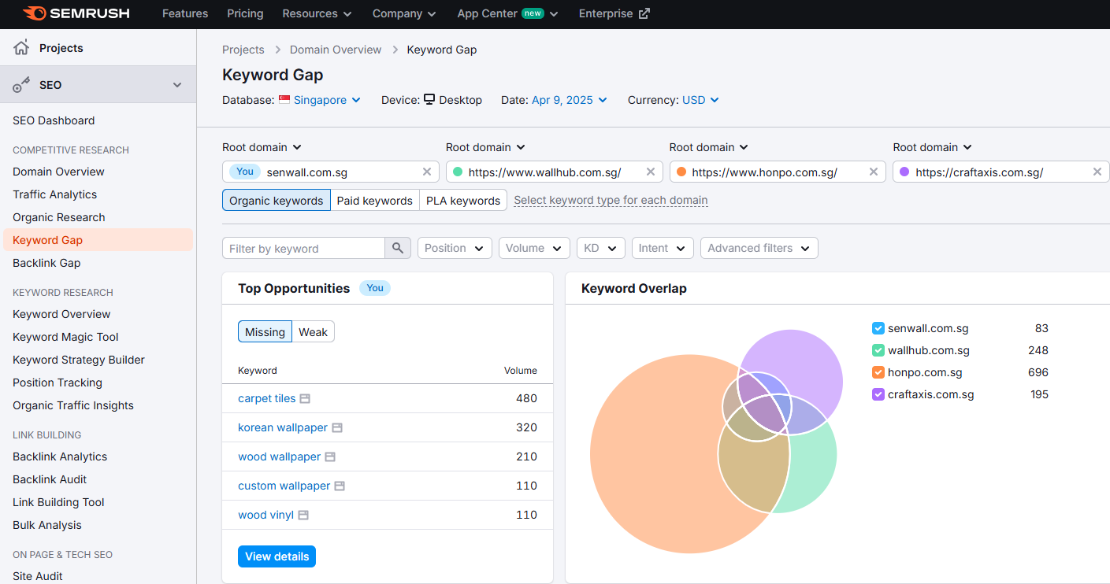Open Pricing in top navigation
Image resolution: width=1110 pixels, height=584 pixels.
tap(245, 13)
